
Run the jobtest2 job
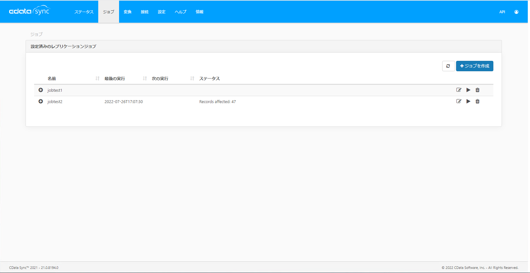point(468,101)
